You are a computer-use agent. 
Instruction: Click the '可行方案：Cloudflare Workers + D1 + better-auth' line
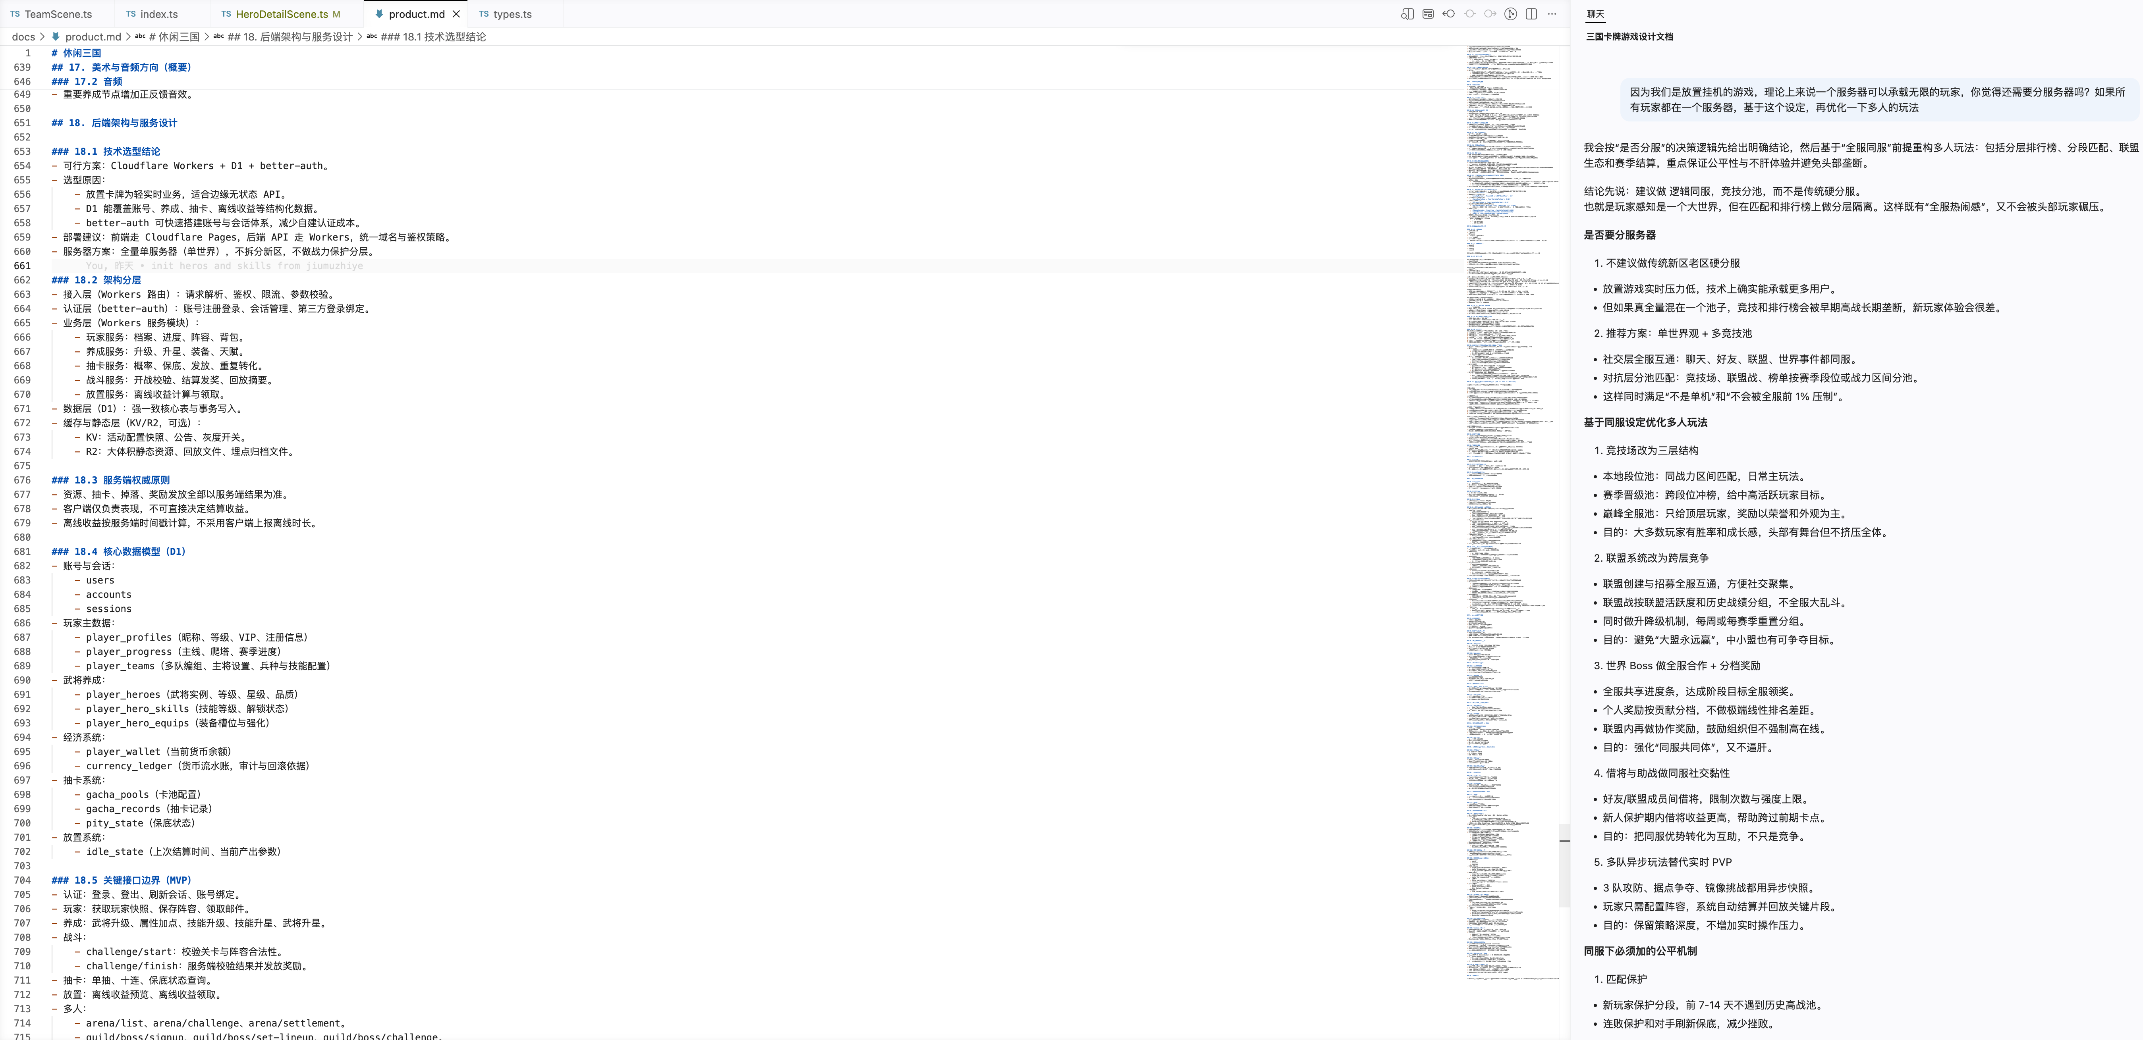(192, 166)
